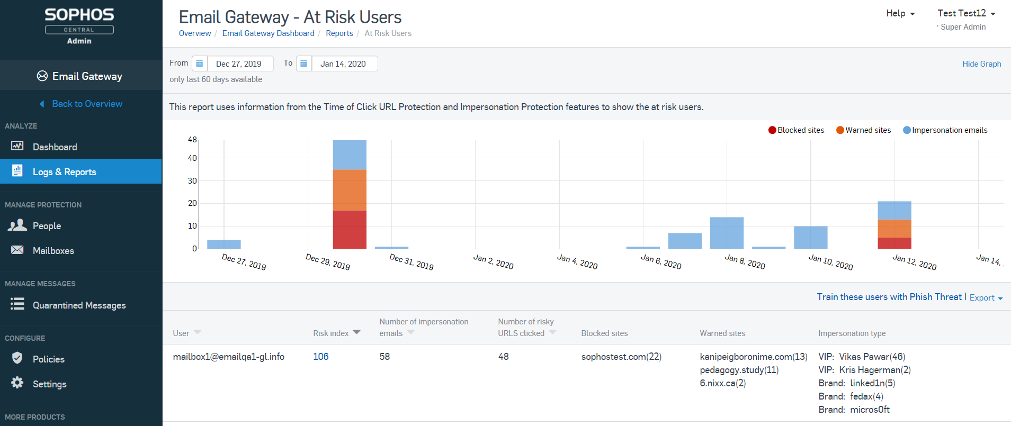
Task: Toggle Warned sites legend series
Action: point(863,130)
